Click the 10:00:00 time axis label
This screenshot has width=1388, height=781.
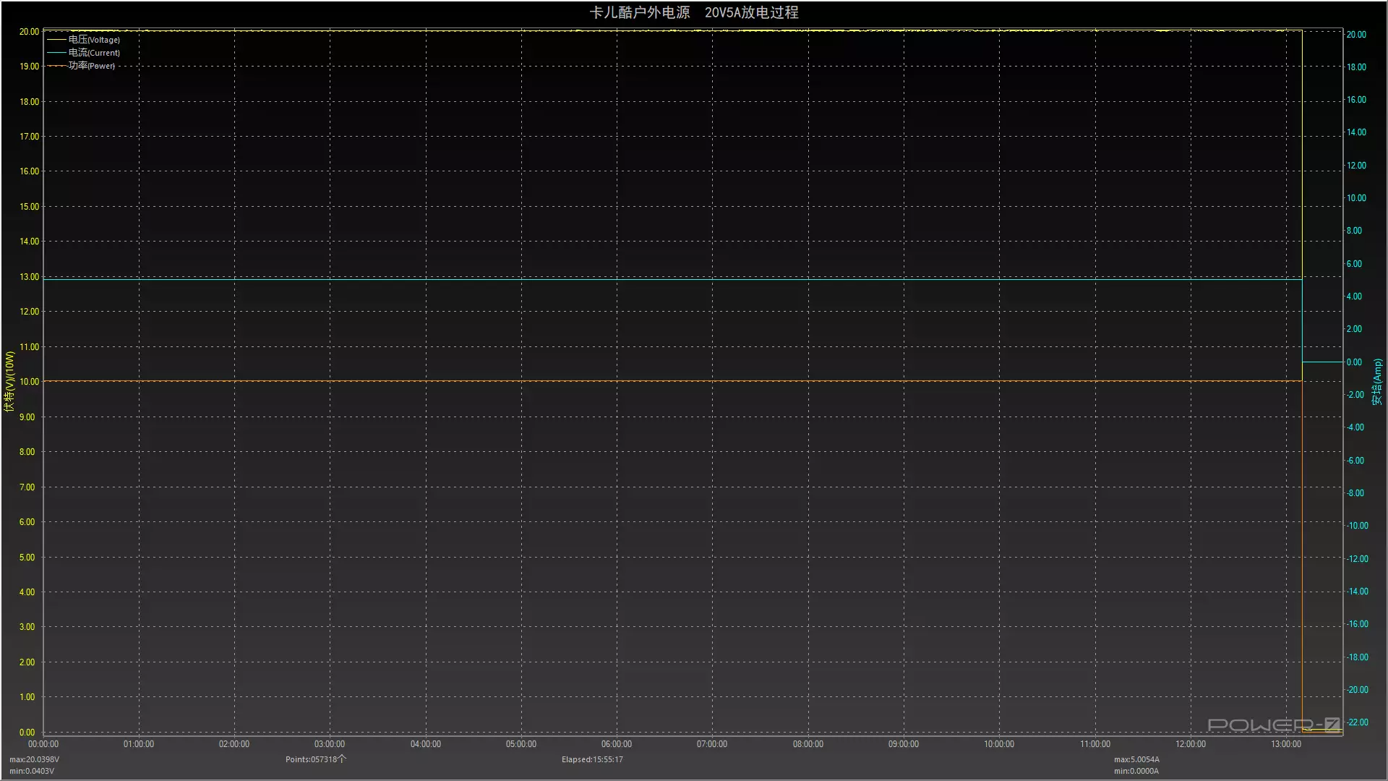[x=999, y=744]
